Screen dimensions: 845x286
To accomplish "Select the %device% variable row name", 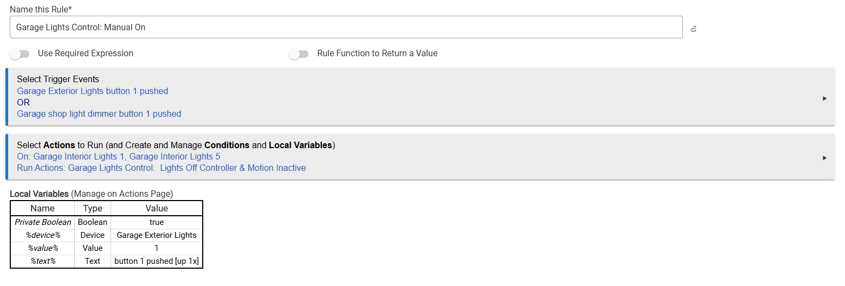I will pos(43,235).
